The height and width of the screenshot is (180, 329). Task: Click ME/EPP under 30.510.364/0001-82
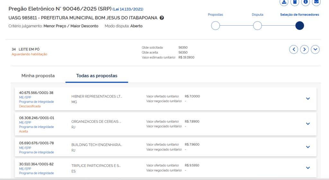coord(25,169)
